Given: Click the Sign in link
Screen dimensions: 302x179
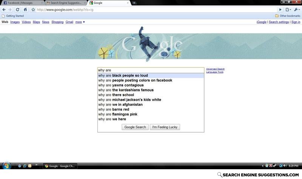Looking at the screenshot, I should 296,22.
